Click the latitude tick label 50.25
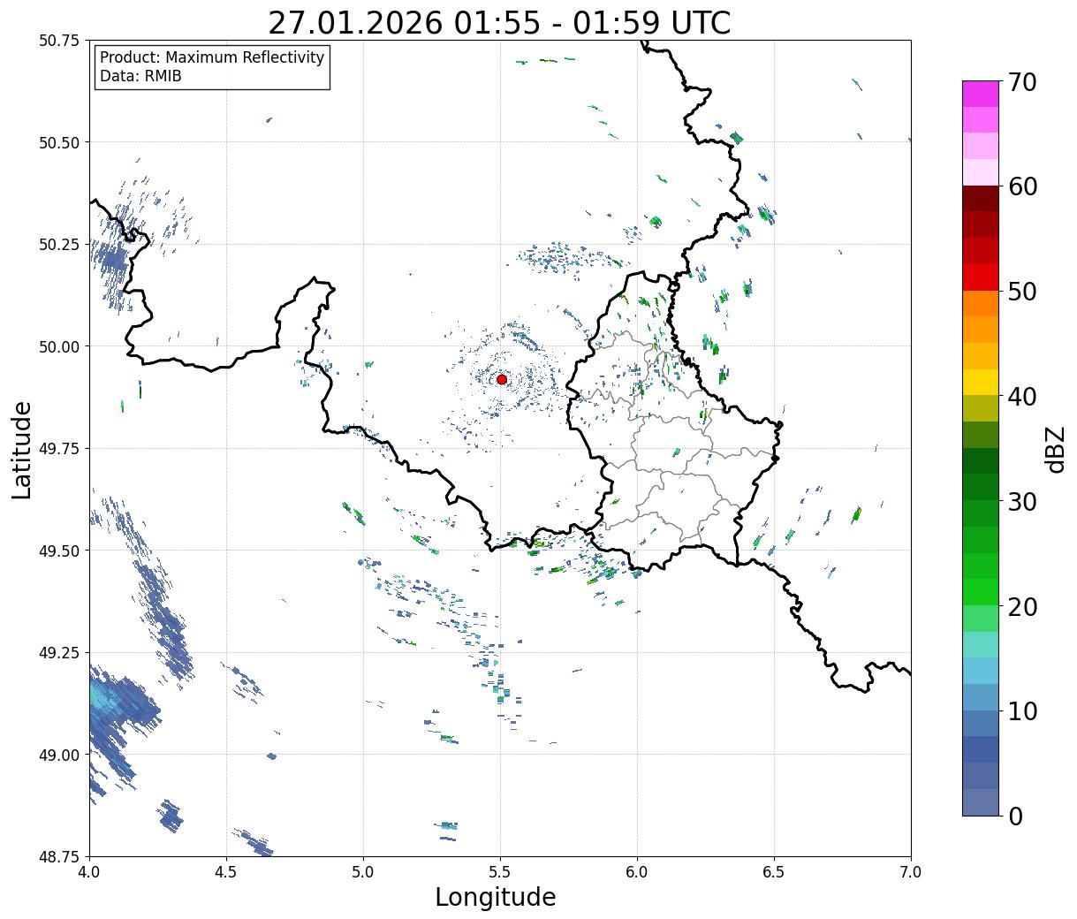Viewport: 1077px width, 919px height. click(x=59, y=245)
